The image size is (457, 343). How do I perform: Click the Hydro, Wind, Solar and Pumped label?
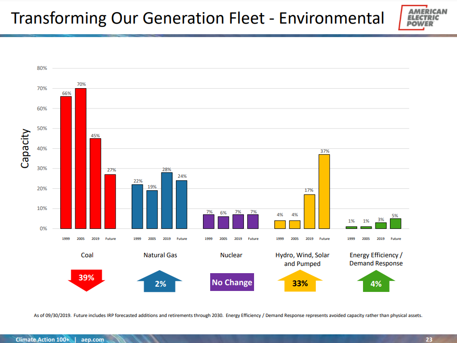(x=302, y=259)
